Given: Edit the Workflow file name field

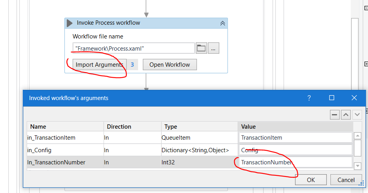Looking at the screenshot, I should tap(133, 48).
